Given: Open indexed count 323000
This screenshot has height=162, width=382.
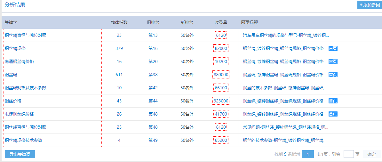Looking at the screenshot, I should pyautogui.click(x=221, y=101).
